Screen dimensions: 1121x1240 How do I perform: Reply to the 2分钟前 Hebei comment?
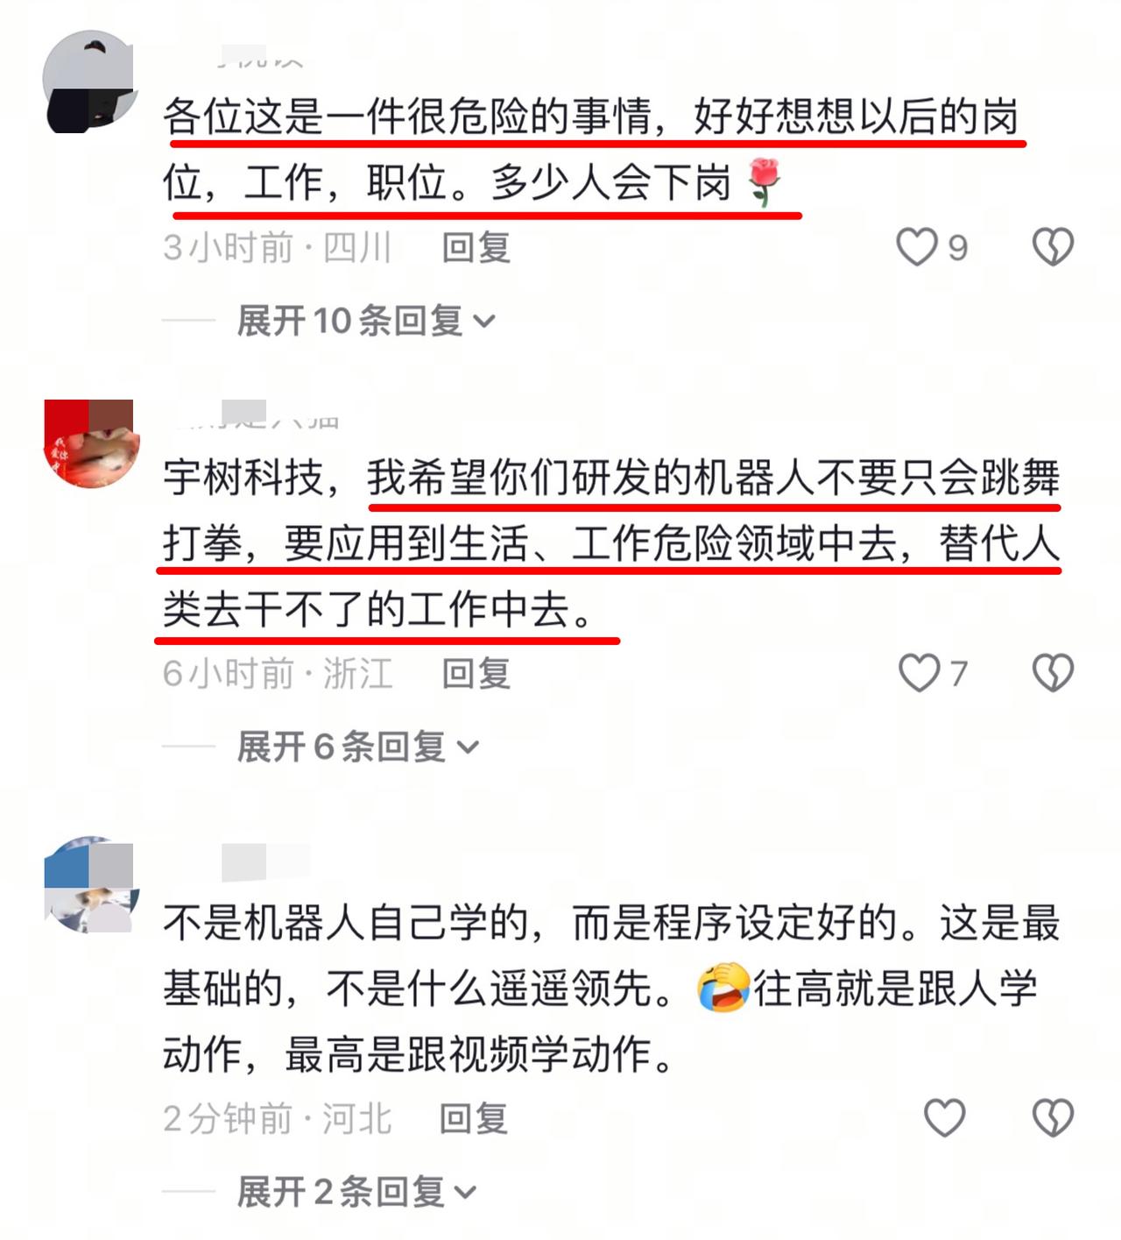click(x=474, y=1118)
